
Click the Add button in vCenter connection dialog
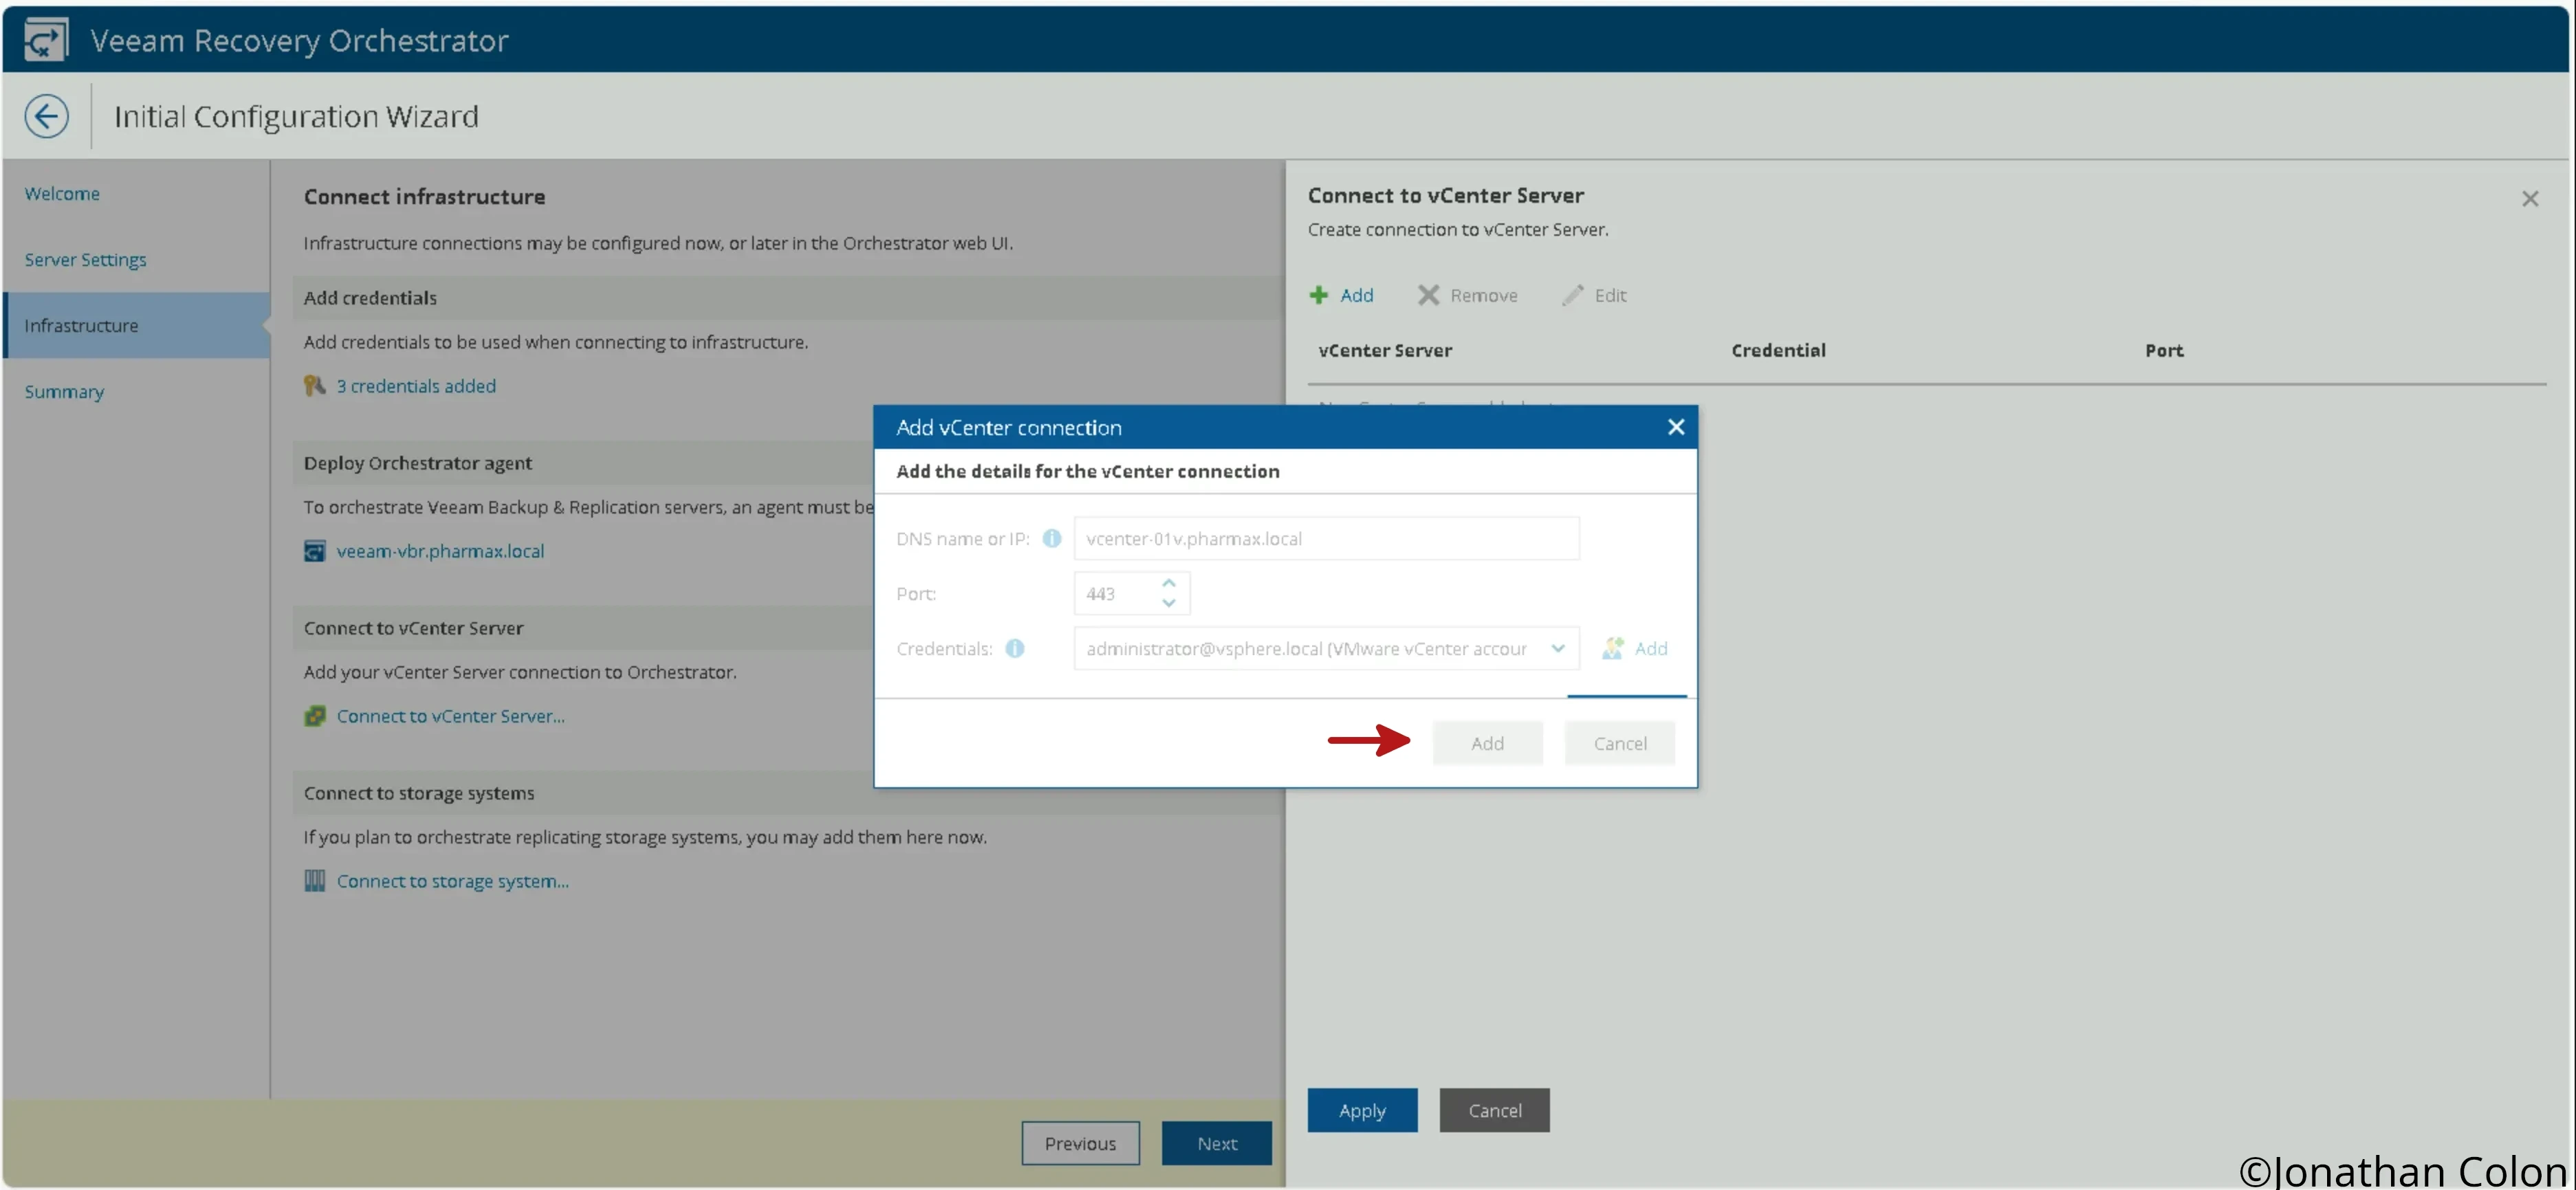click(x=1487, y=743)
